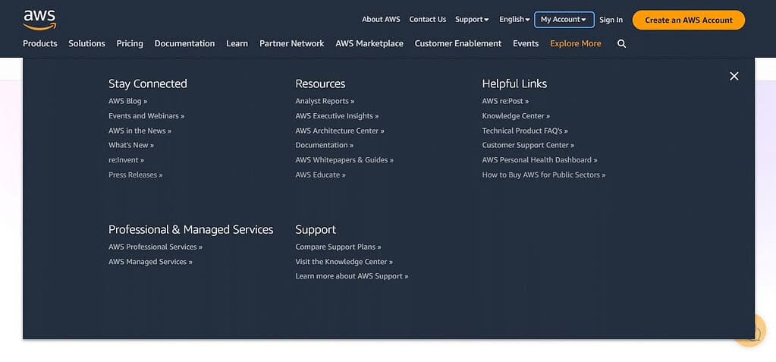Open Technical Product FAQ's link
Screen dimensions: 776x362
[x=525, y=131]
